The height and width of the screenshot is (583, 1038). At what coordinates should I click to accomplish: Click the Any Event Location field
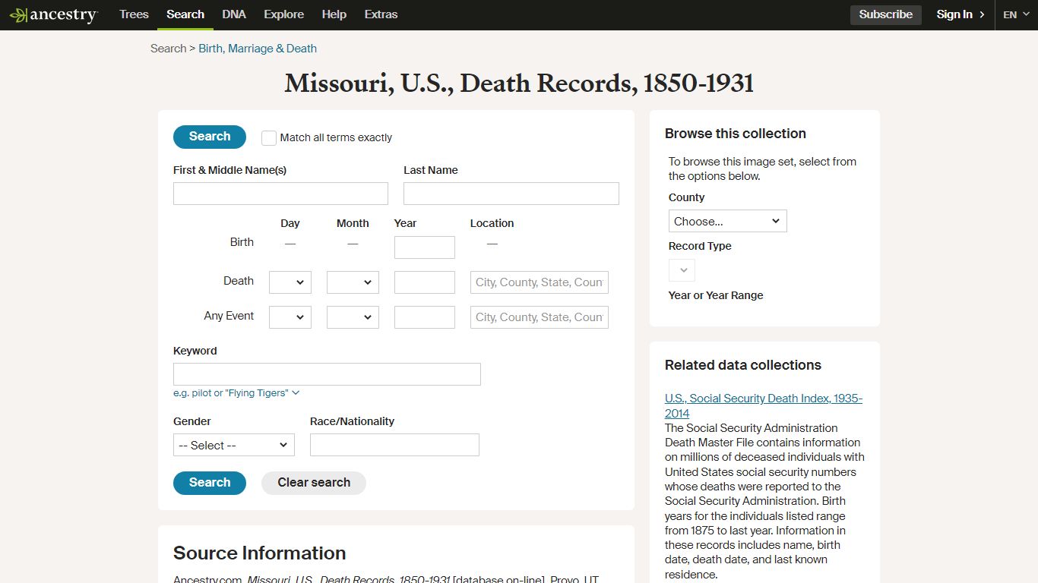point(539,317)
